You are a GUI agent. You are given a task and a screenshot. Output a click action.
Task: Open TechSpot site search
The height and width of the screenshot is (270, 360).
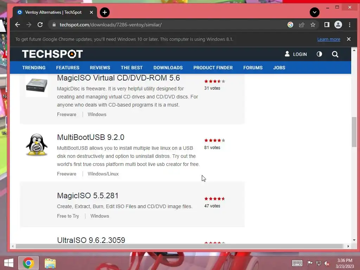335,54
